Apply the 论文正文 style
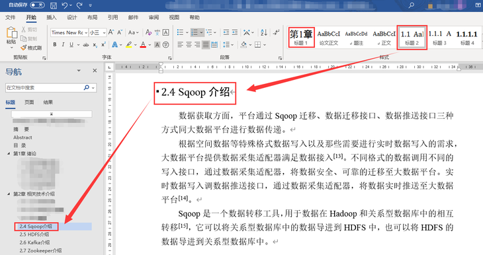This screenshot has height=255, width=483. coord(328,37)
